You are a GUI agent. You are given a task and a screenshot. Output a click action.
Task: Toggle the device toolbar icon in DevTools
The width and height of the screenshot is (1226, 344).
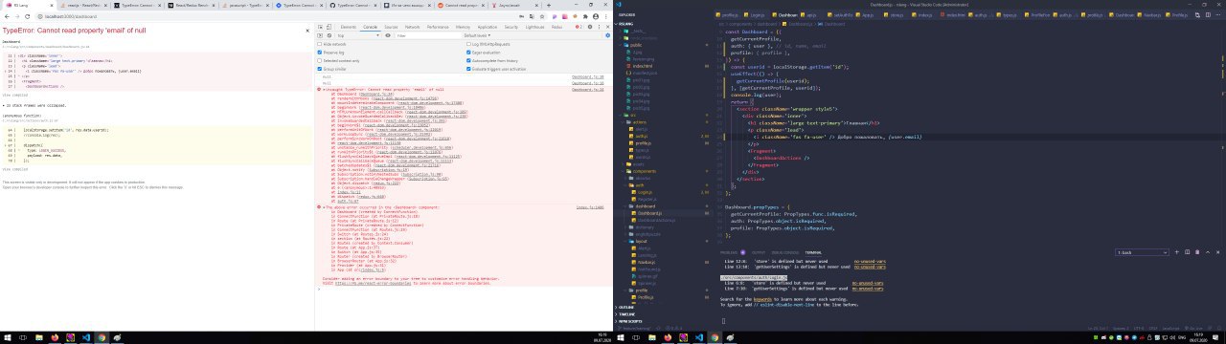329,27
